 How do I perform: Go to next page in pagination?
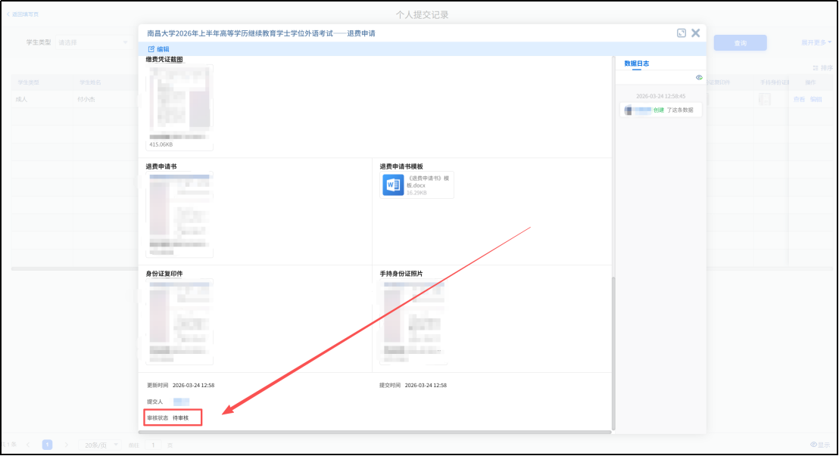point(67,445)
